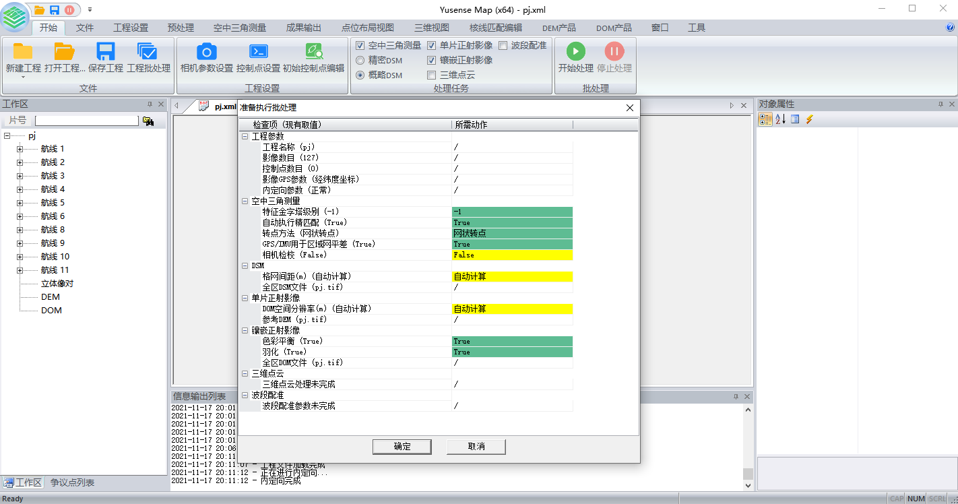Open 初始控制点编辑 icon
This screenshot has width=958, height=504.
pos(314,51)
